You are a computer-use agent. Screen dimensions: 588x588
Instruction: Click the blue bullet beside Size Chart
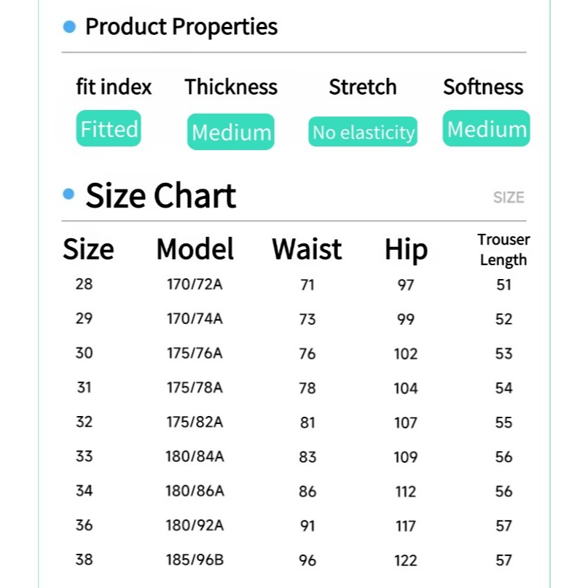point(69,194)
